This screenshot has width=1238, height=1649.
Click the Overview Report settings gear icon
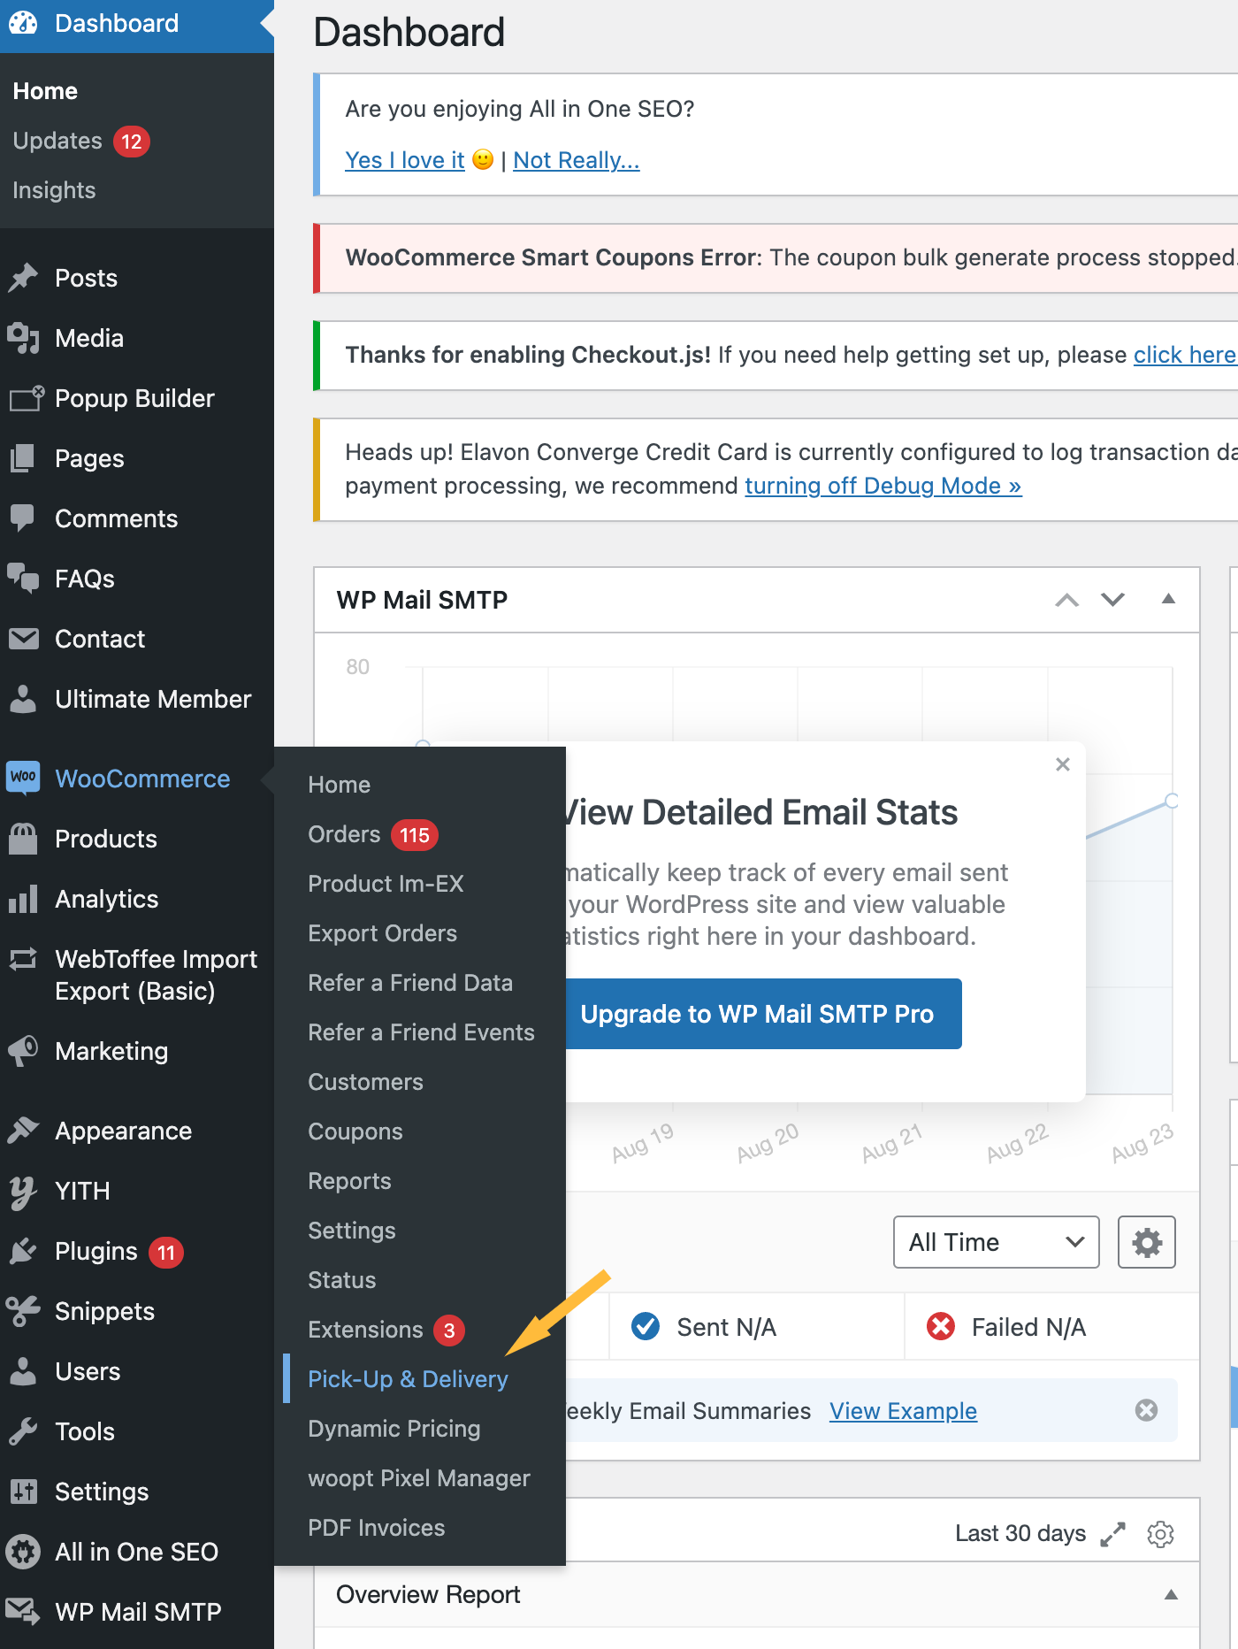coord(1160,1533)
